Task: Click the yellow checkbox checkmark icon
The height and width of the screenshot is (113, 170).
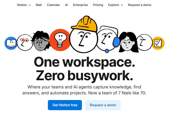Action: [x=158, y=43]
